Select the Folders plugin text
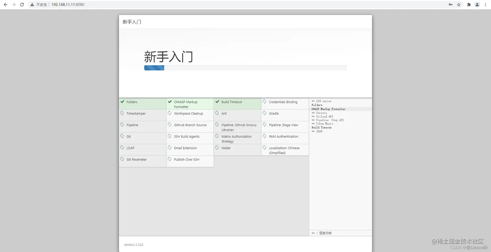 coord(132,102)
